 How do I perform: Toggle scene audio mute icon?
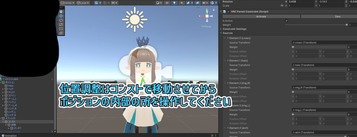[181, 3]
